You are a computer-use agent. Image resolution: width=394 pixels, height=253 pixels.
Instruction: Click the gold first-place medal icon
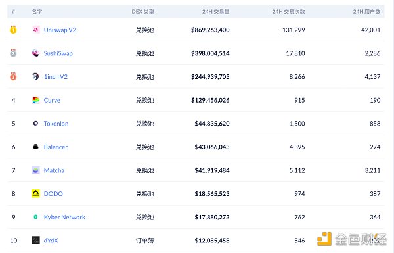[x=13, y=30]
